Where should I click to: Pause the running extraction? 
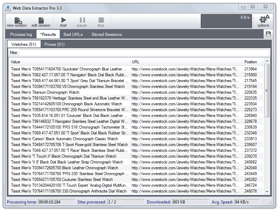(x=82, y=21)
